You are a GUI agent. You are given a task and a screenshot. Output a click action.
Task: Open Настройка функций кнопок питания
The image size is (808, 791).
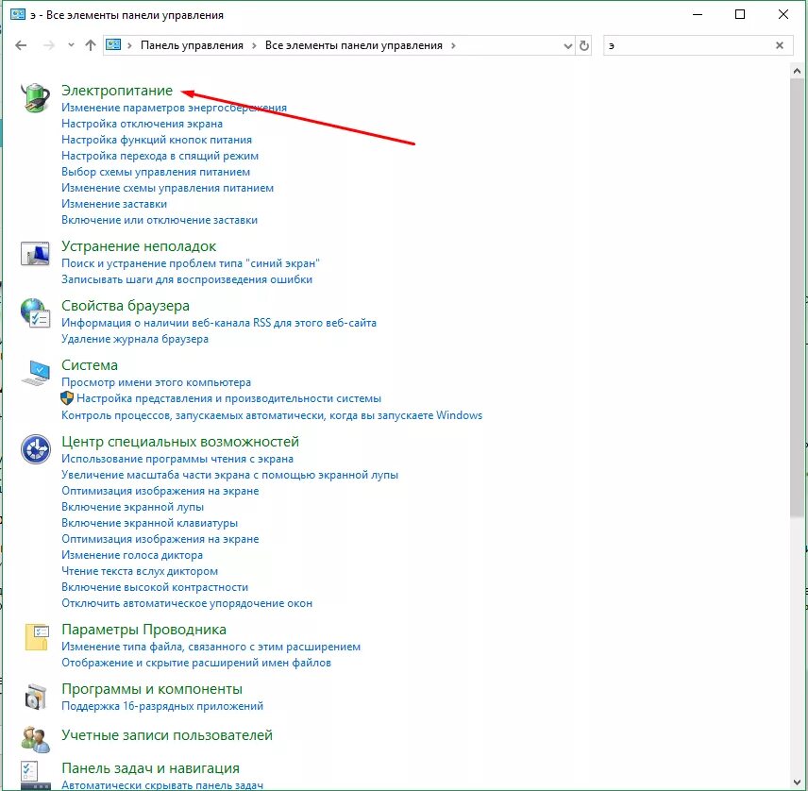[x=157, y=140]
